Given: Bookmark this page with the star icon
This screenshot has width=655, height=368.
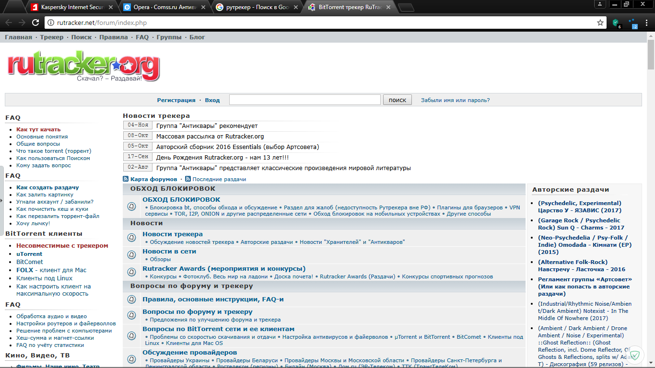Looking at the screenshot, I should (x=600, y=23).
